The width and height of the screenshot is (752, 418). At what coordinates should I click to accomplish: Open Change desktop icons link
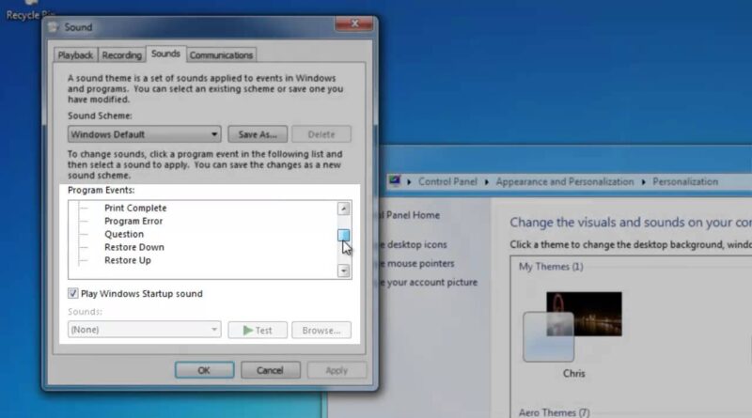(414, 244)
